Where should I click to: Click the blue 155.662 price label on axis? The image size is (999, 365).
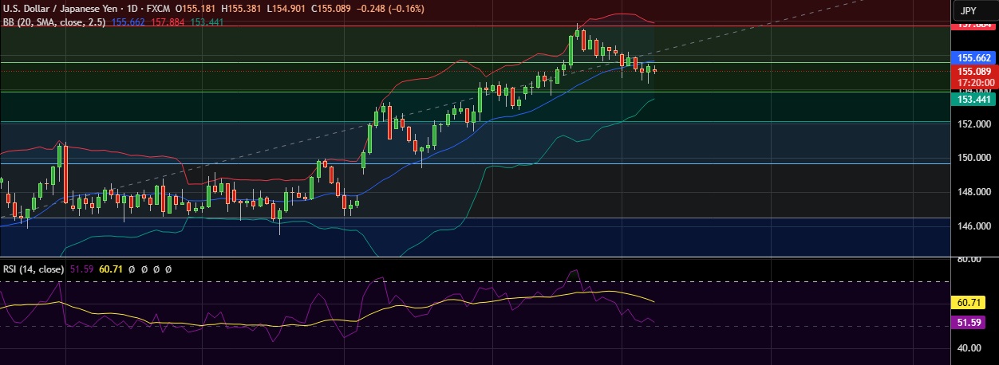974,58
